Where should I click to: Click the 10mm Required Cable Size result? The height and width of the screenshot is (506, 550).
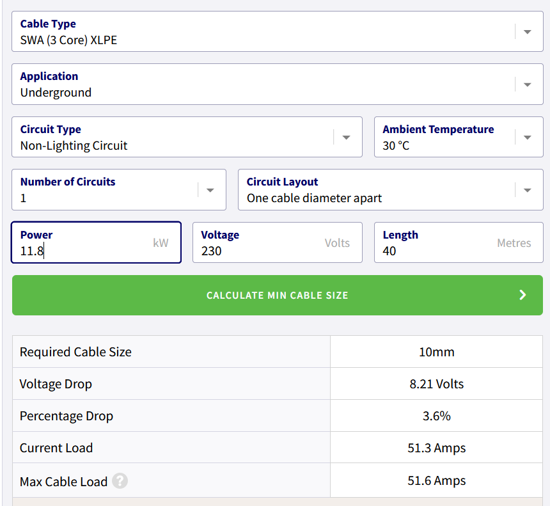pyautogui.click(x=436, y=352)
